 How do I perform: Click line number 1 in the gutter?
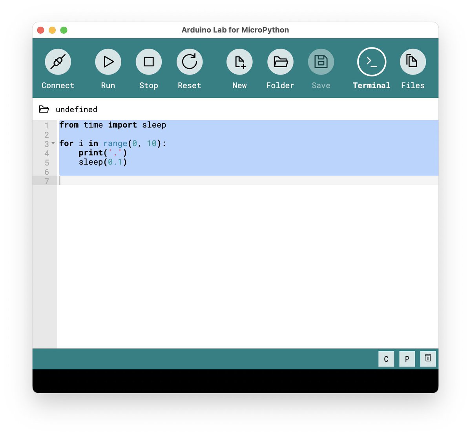pos(47,126)
